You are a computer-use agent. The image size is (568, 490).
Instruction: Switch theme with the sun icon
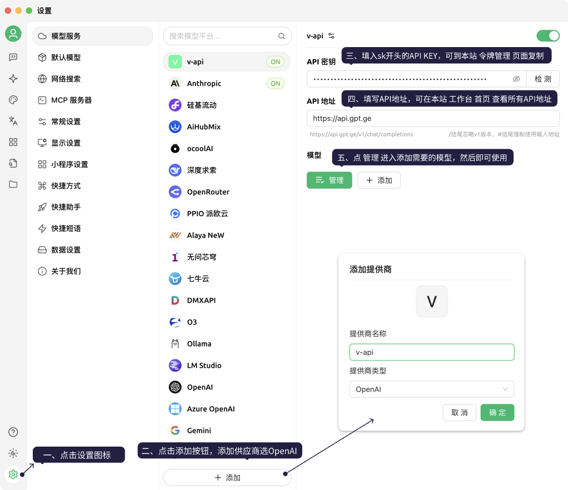(x=13, y=453)
